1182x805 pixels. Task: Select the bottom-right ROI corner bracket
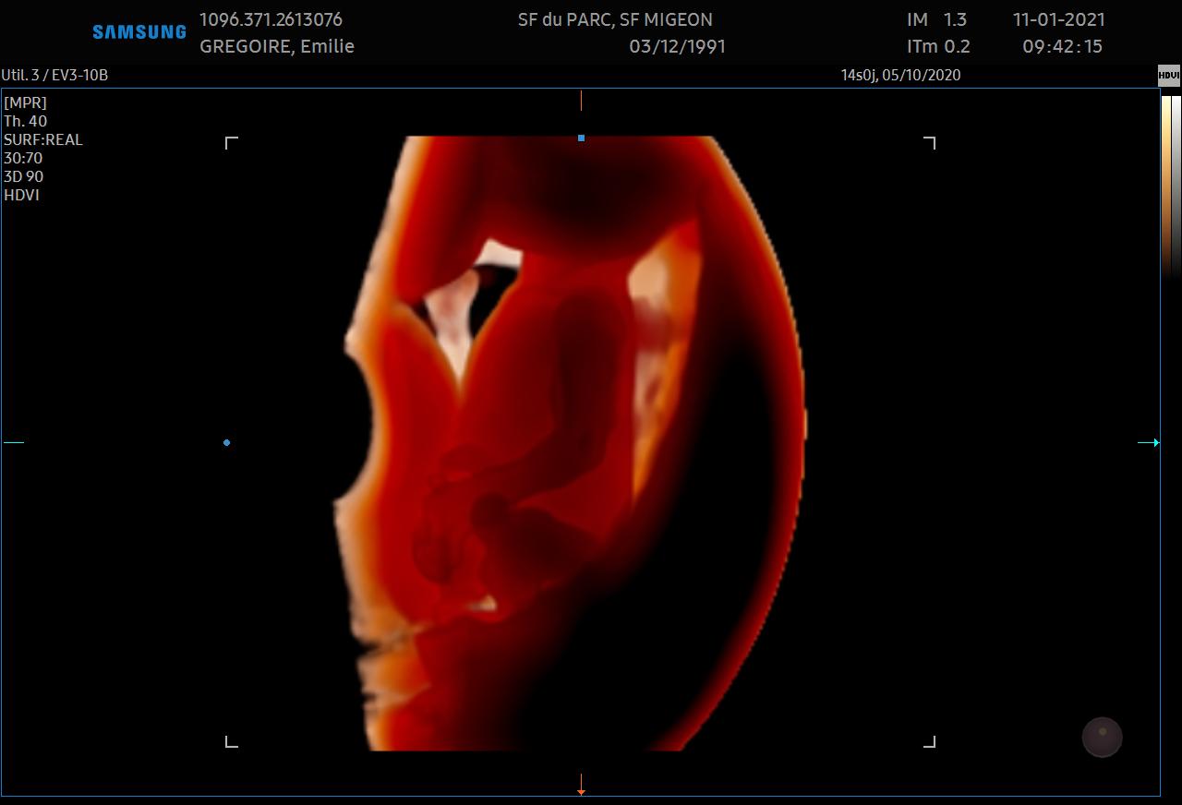click(930, 741)
